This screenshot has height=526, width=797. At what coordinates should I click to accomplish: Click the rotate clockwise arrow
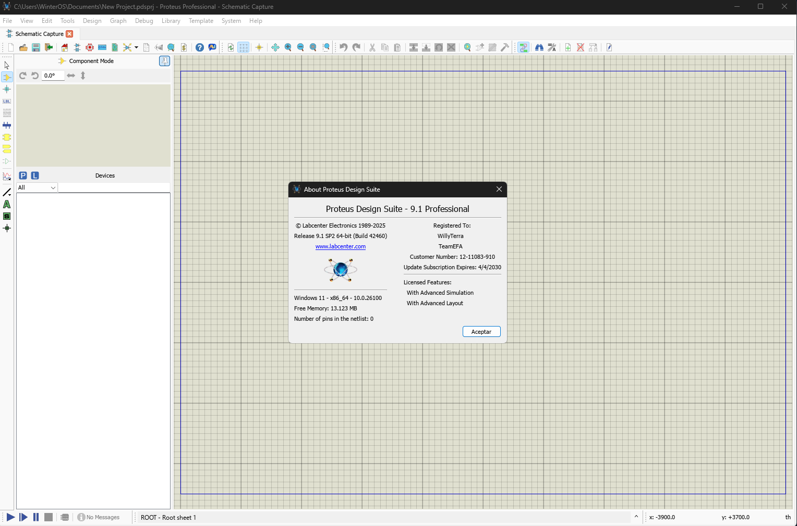[23, 76]
